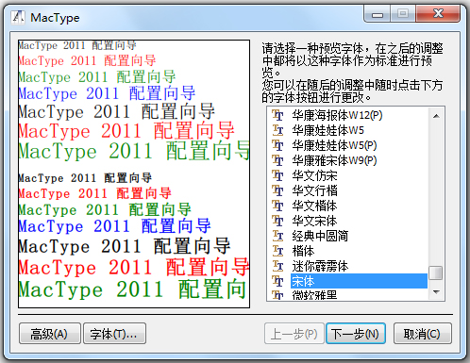Screen dimensions: 470x363
Task: Click the font icon beside 华文宋体
Action: coord(277,221)
